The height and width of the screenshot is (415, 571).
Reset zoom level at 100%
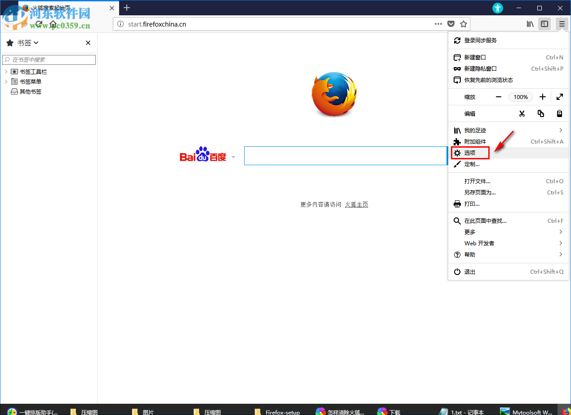pos(521,97)
